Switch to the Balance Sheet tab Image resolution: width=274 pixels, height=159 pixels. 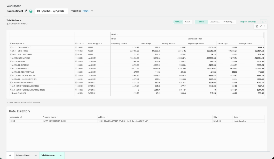[23, 155]
